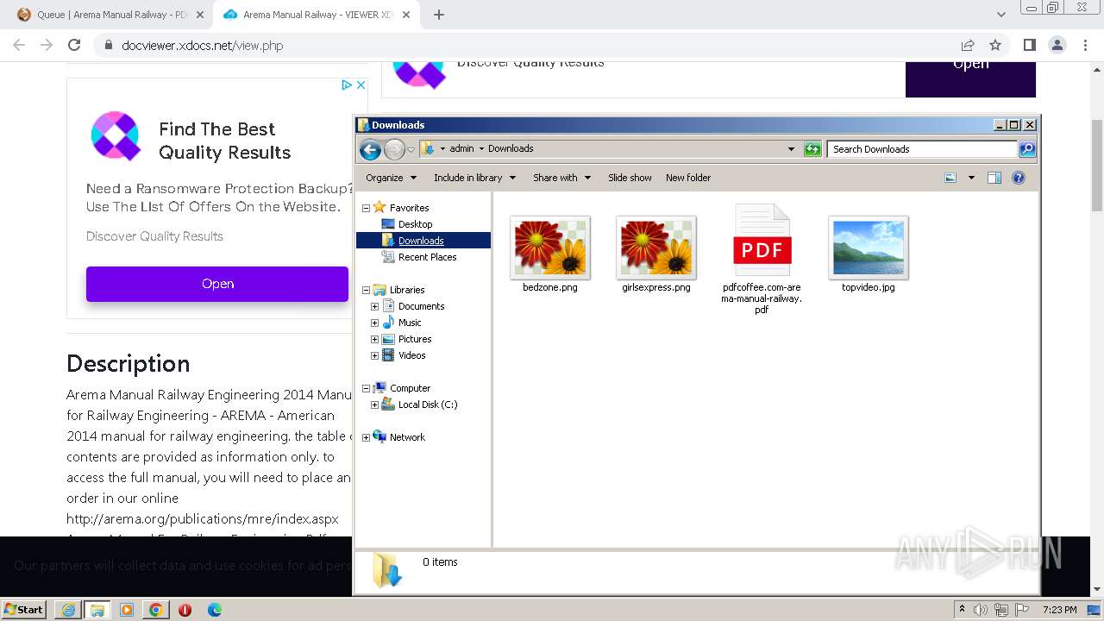This screenshot has width=1104, height=621.
Task: Click Chrome reload page icon
Action: (74, 45)
